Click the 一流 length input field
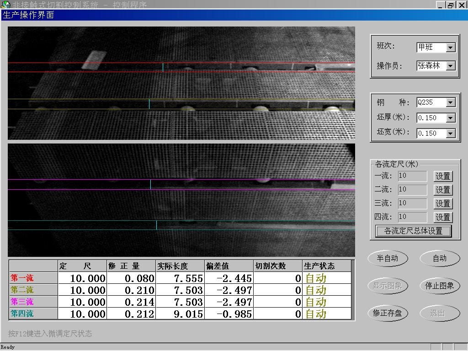Viewport: 468px width, 351px height. pyautogui.click(x=412, y=176)
